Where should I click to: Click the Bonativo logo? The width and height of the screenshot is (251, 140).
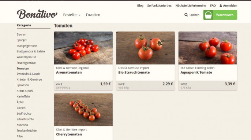tap(37, 14)
